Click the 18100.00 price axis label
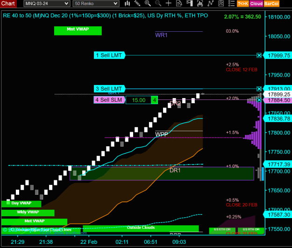292x248 pixels. click(x=279, y=17)
